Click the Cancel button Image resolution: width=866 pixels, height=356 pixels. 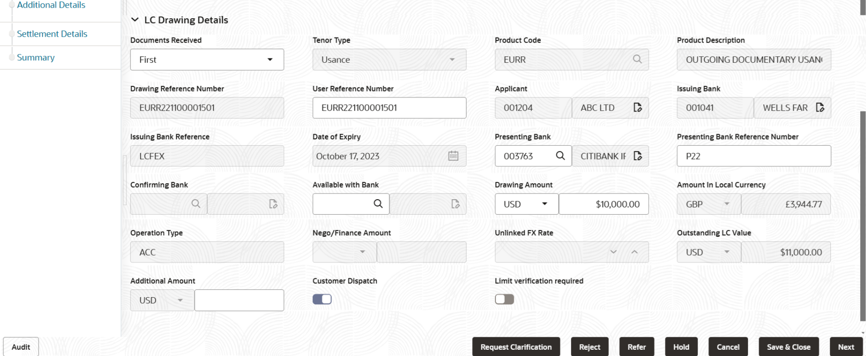pos(728,347)
